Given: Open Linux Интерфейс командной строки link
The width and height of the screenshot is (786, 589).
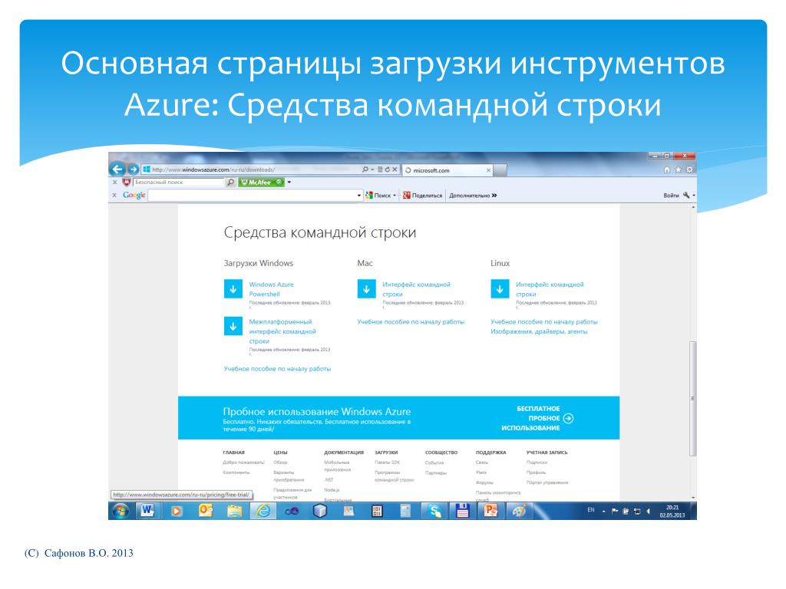Looking at the screenshot, I should [x=550, y=289].
